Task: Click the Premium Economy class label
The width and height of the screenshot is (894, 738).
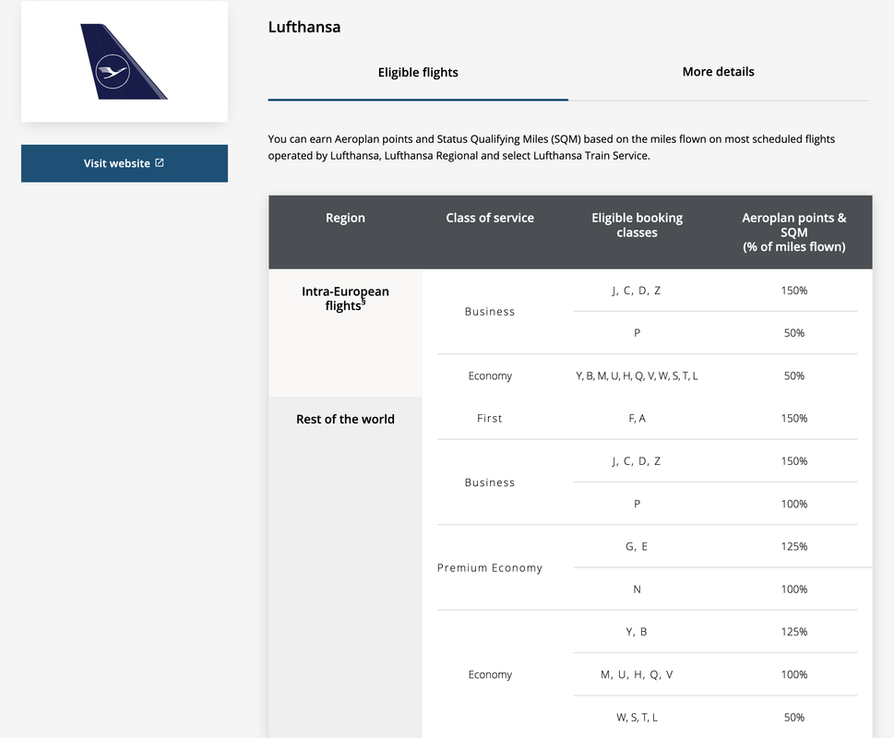Action: point(490,567)
